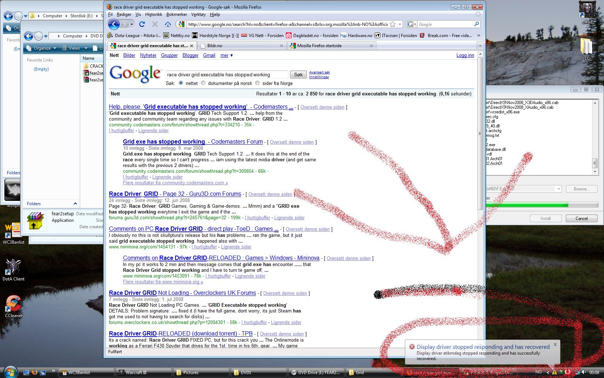This screenshot has height=378, width=604.
Task: Click Google search query input field
Action: [227, 75]
